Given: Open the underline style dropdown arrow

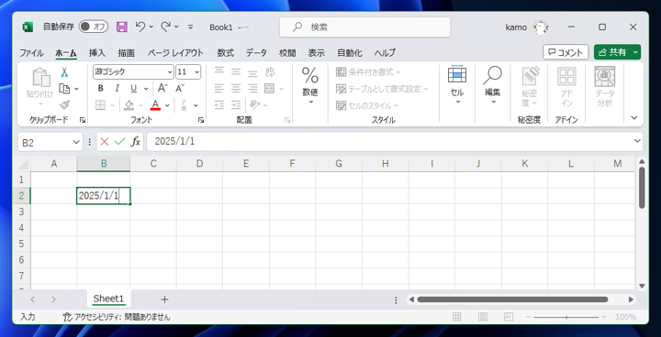Looking at the screenshot, I should click(x=146, y=89).
